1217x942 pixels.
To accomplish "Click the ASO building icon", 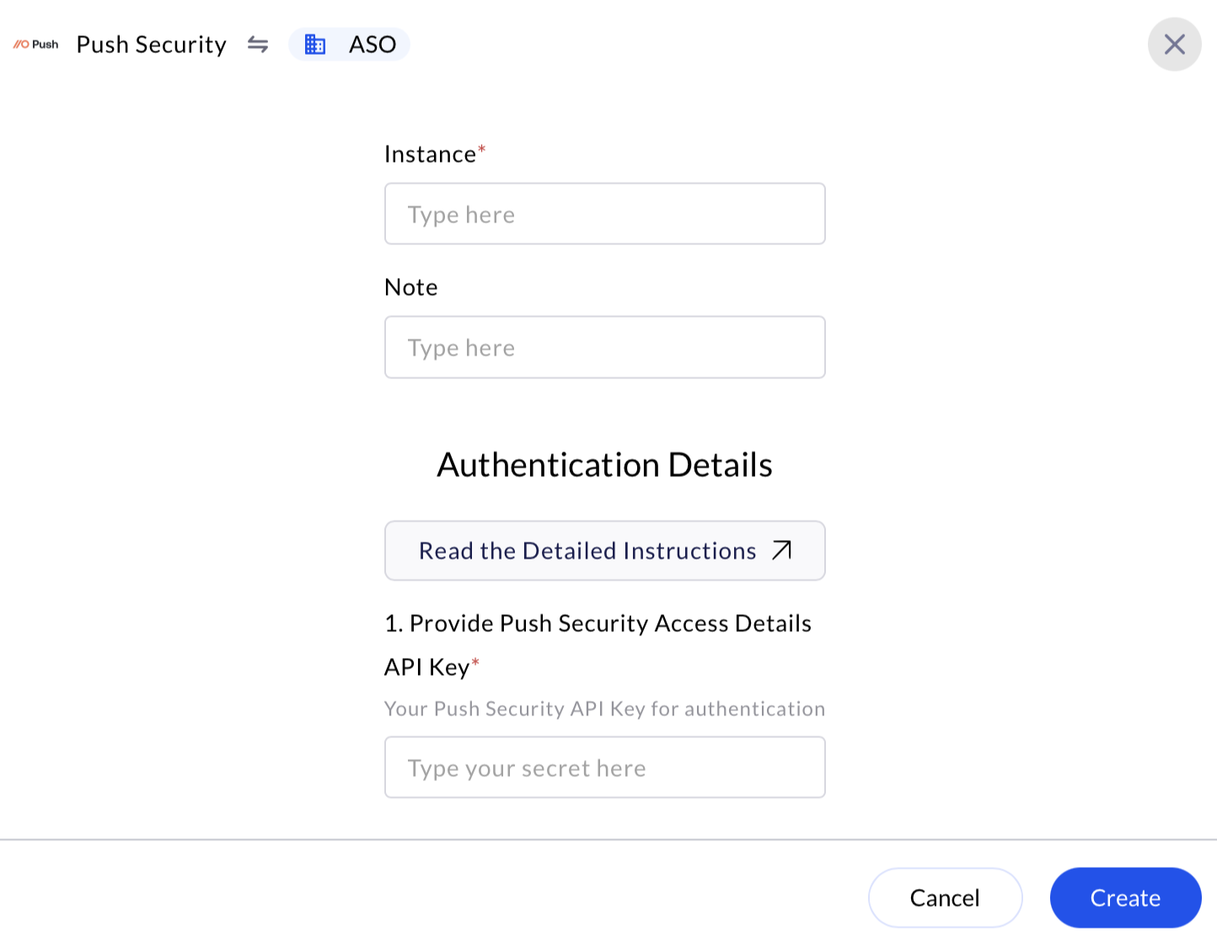I will click(315, 44).
